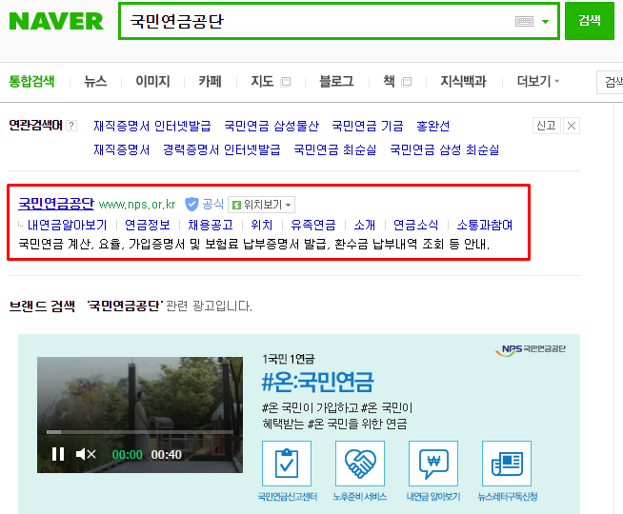This screenshot has width=623, height=514.
Task: Open the 위치 sublink
Action: click(x=262, y=225)
